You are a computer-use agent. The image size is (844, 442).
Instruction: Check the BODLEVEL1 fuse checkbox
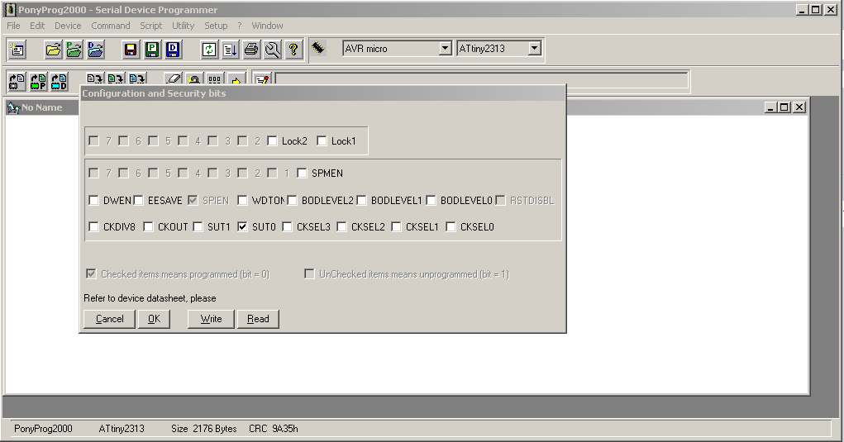pos(362,200)
